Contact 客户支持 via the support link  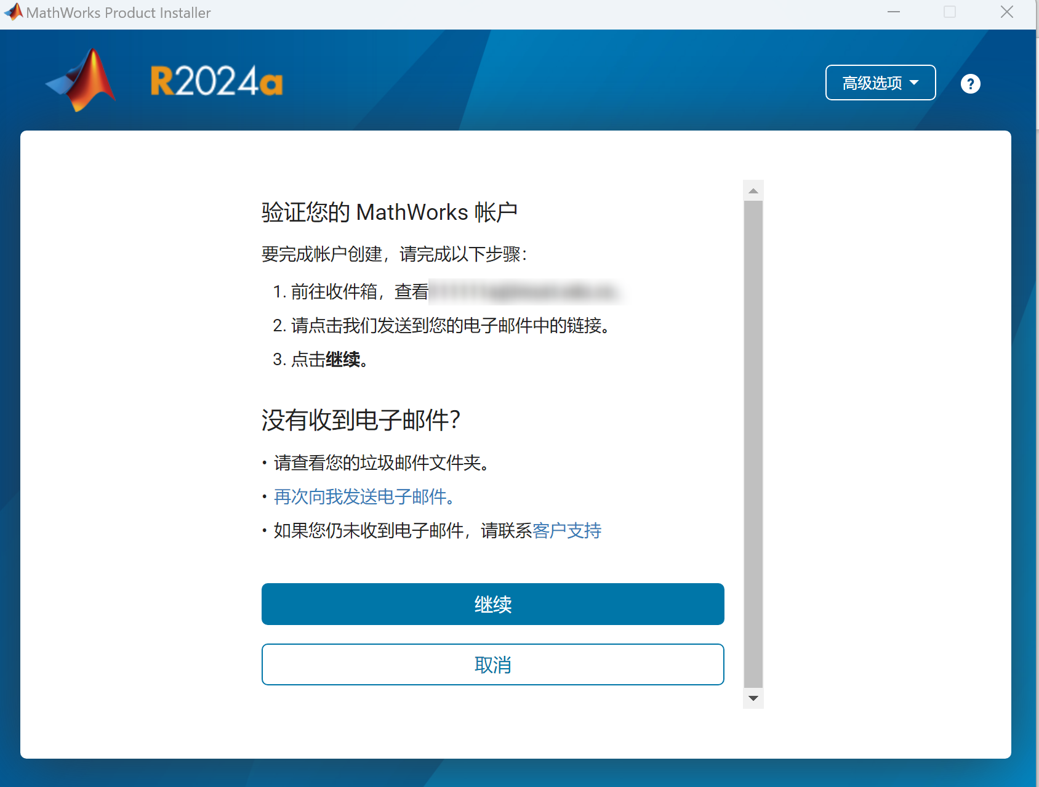pyautogui.click(x=567, y=531)
